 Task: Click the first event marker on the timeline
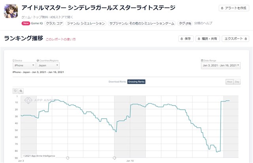pyautogui.click(x=68, y=158)
